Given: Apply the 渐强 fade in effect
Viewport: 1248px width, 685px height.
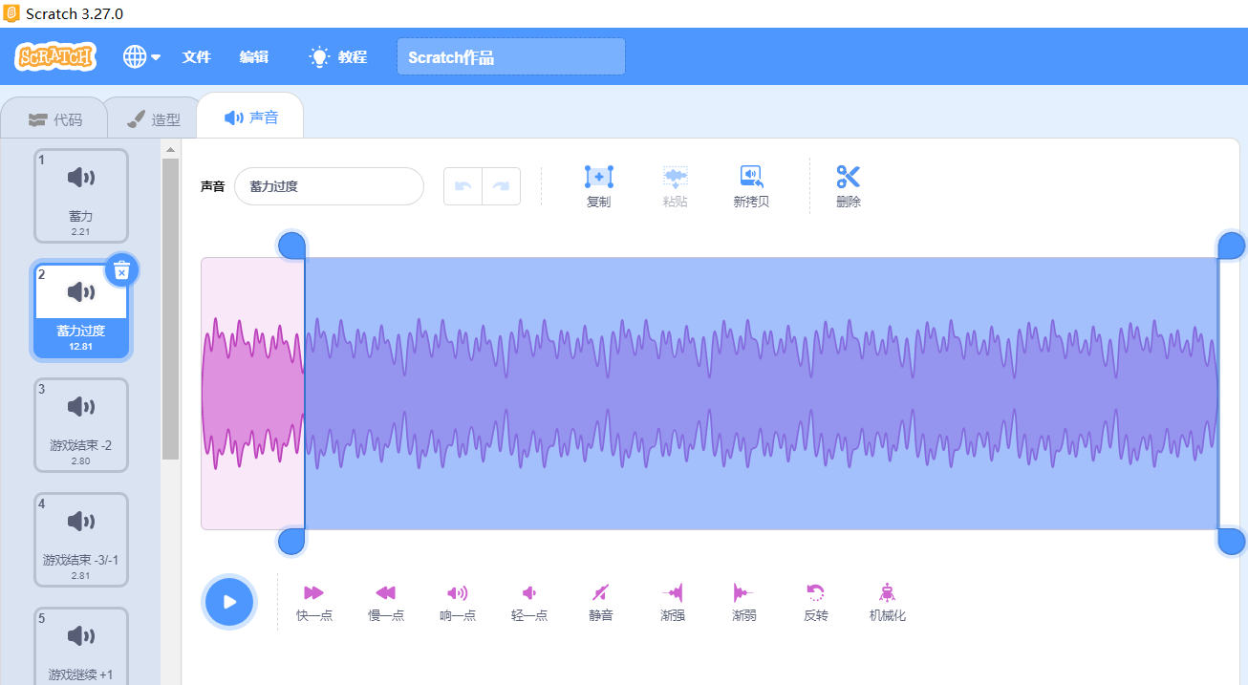Looking at the screenshot, I should [x=673, y=602].
